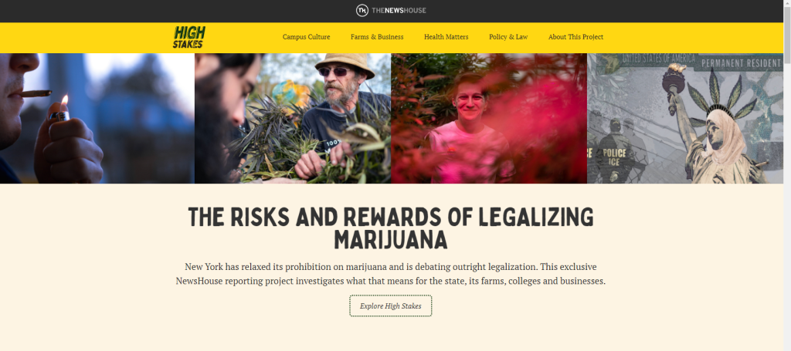
Task: Click the circular NewsHouse logo icon
Action: 362,10
